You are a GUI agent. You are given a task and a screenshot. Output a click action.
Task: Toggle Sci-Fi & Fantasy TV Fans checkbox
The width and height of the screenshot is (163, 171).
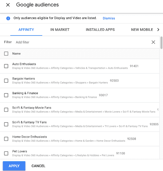point(6,124)
